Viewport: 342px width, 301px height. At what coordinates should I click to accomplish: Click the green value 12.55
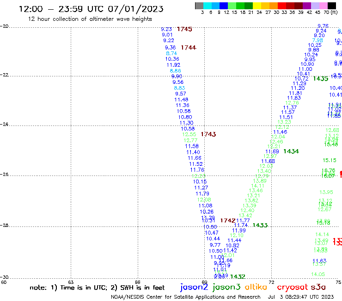pyautogui.click(x=189, y=134)
